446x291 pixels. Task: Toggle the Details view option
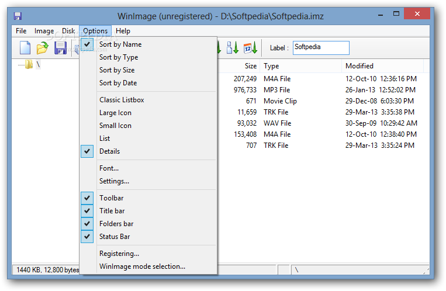[x=148, y=151]
